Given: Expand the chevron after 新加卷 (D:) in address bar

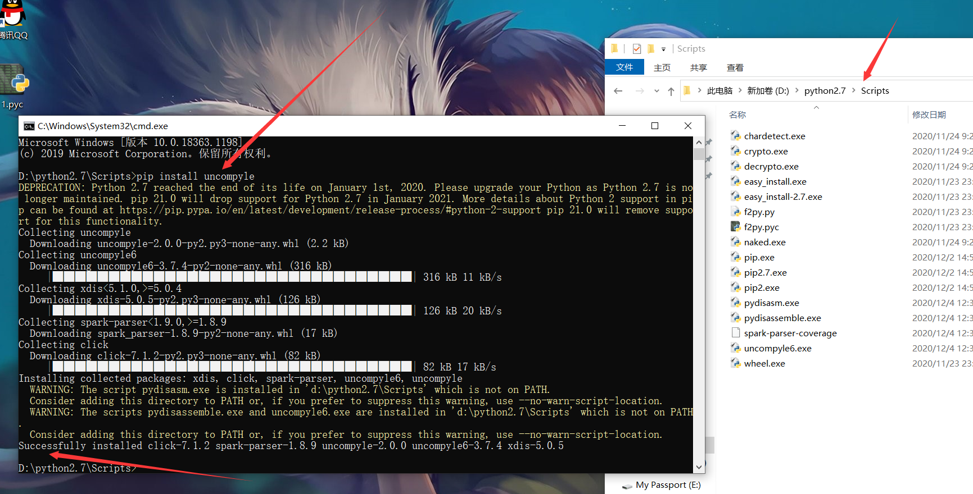Looking at the screenshot, I should coord(796,90).
